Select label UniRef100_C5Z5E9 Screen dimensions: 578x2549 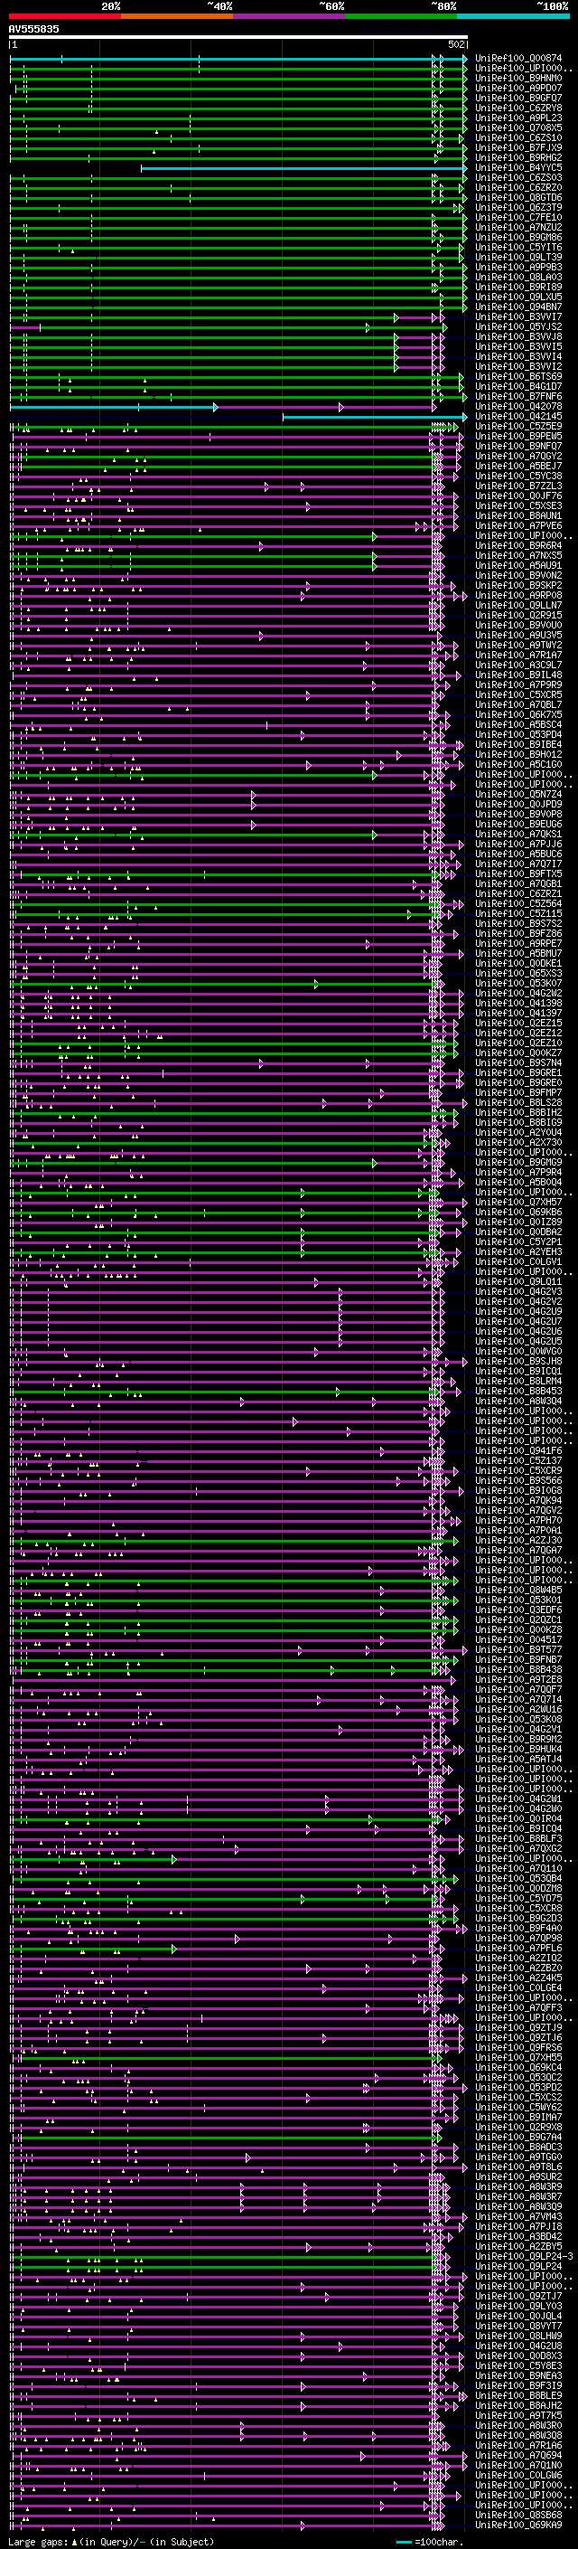coord(518,427)
